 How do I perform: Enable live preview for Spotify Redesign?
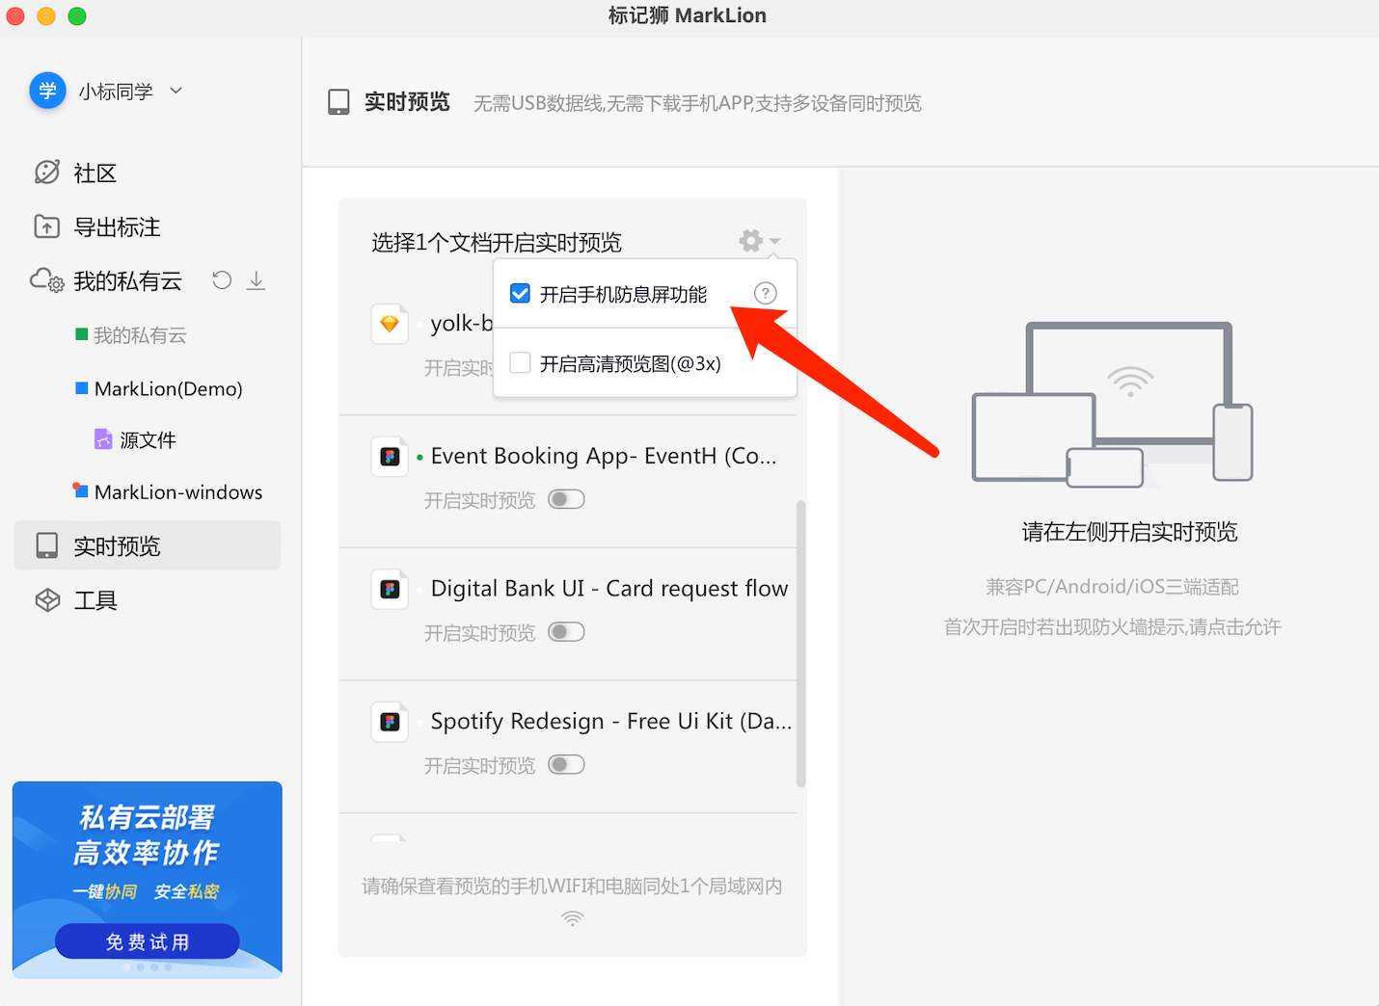[x=566, y=764]
